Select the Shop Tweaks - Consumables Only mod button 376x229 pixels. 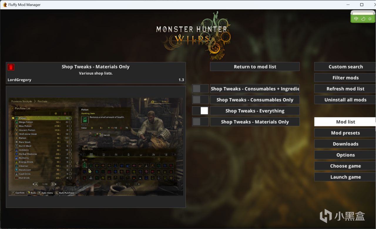coord(255,100)
